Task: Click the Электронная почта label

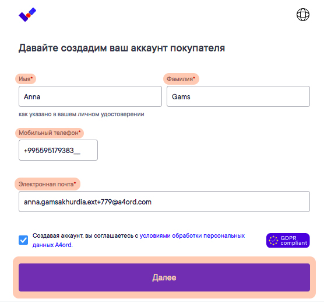Action: coord(46,184)
